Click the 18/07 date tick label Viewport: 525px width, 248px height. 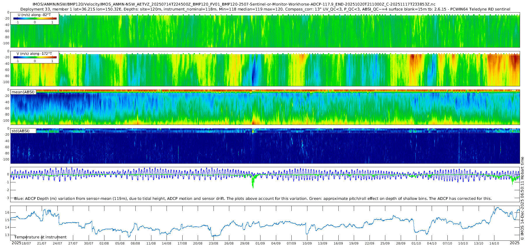[26, 243]
